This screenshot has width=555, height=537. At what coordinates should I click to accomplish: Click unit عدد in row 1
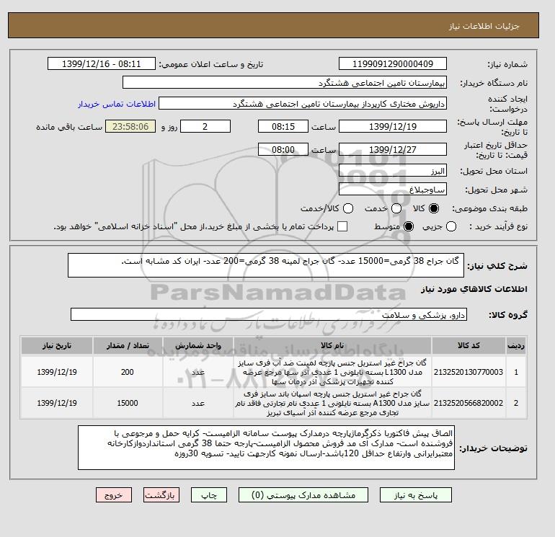[x=198, y=372]
